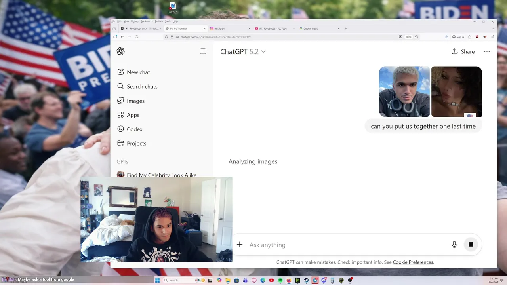Open browser Downloads arrow icon

click(446, 37)
